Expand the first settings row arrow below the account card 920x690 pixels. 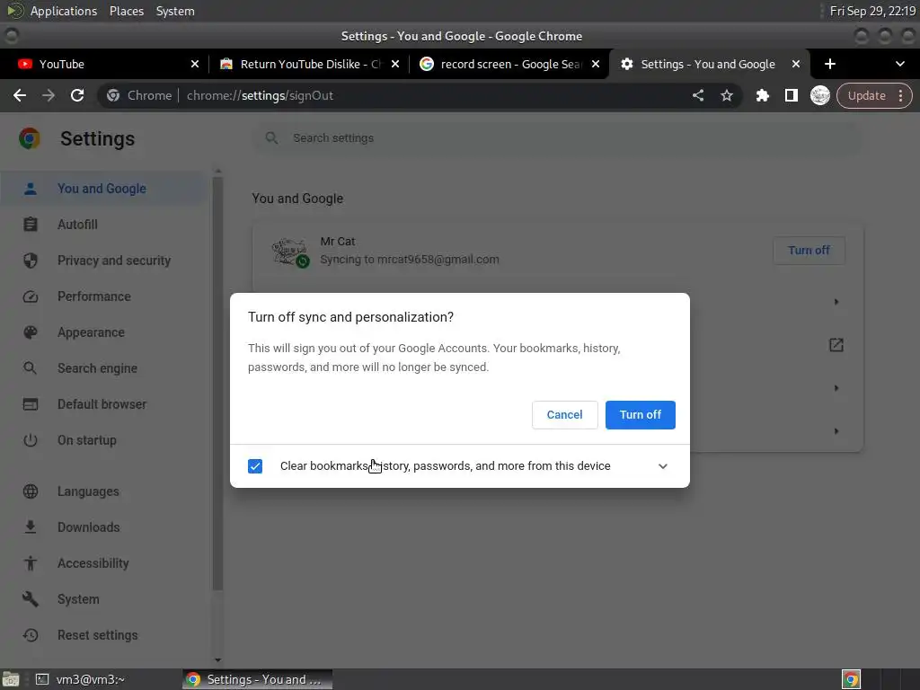[x=836, y=302]
